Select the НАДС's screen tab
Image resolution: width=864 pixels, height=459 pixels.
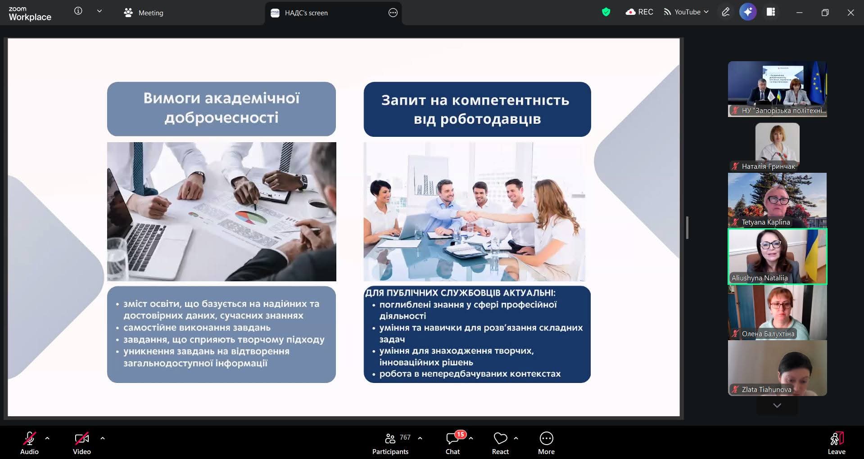pyautogui.click(x=306, y=13)
